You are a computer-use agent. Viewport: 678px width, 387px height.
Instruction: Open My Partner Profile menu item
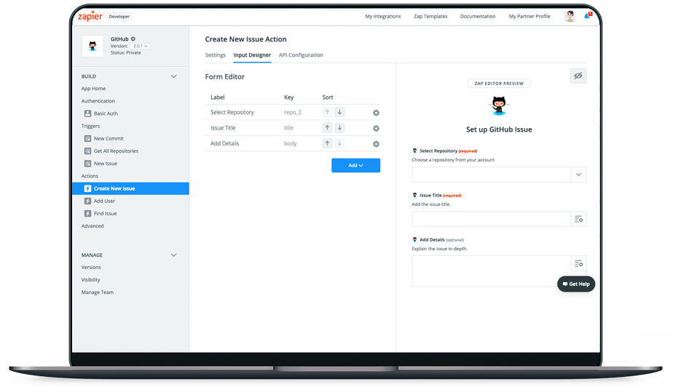point(529,17)
